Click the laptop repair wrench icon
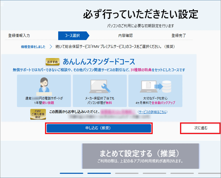221x178 pixels. 100,86
